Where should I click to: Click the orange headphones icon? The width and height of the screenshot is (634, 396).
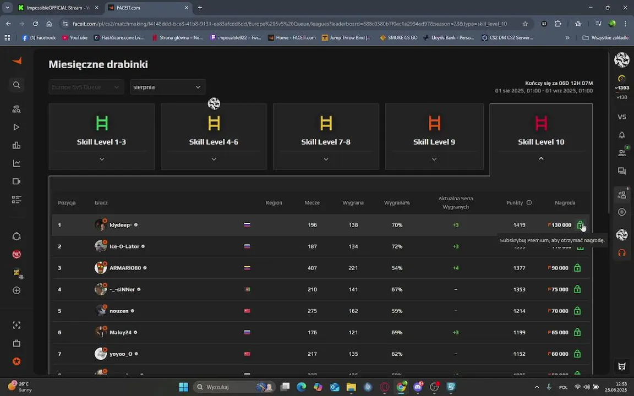click(x=622, y=252)
